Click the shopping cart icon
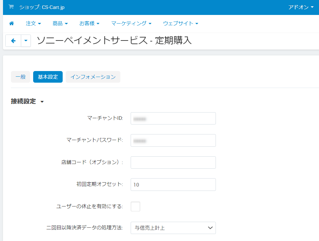The height and width of the screenshot is (241, 319). click(x=11, y=7)
